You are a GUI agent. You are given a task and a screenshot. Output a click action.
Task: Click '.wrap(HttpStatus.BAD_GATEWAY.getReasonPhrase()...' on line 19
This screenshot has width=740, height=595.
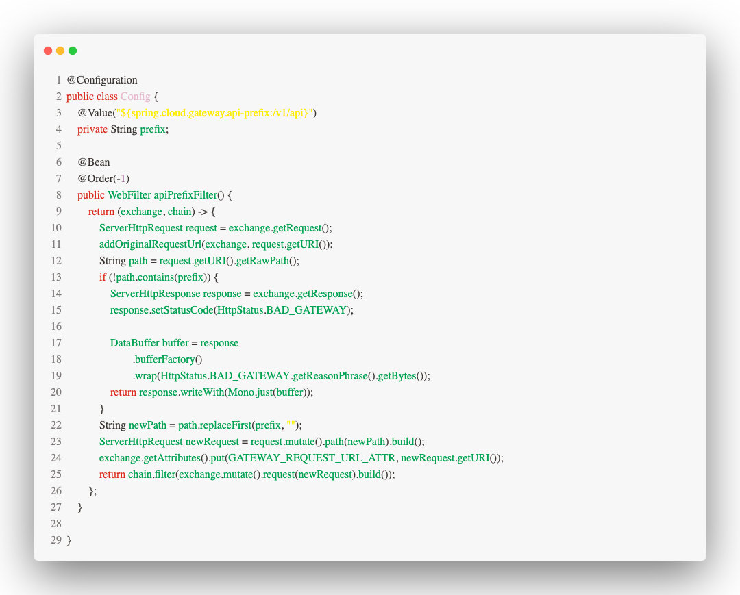click(282, 376)
